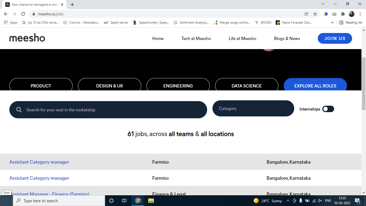Open the Sentiment Analysis bookmark
This screenshot has width=366, height=206.
191,23
